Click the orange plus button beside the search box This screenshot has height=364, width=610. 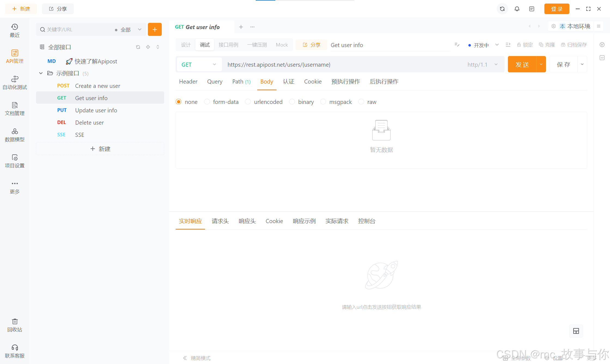[155, 29]
